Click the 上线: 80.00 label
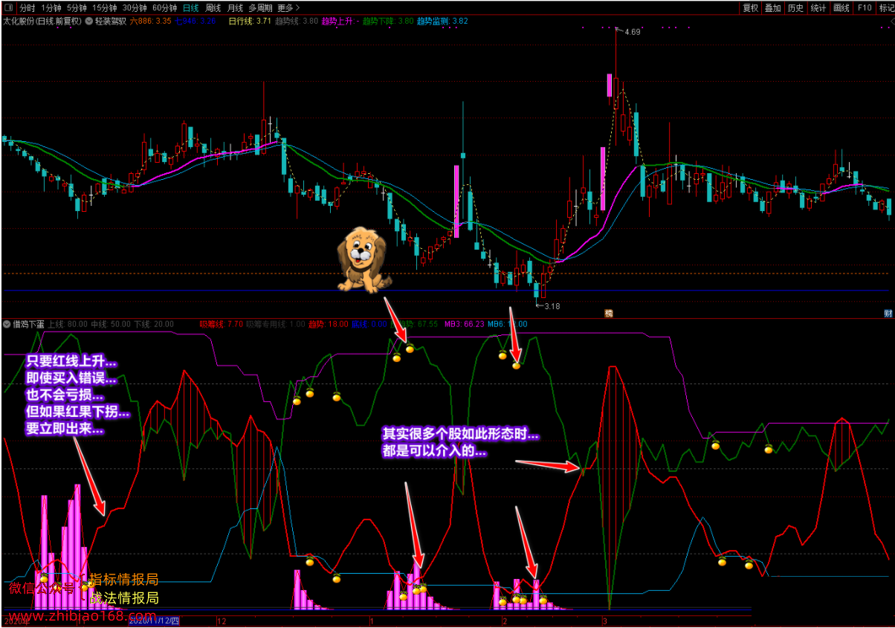Viewport: 895px width, 628px height. 67,324
